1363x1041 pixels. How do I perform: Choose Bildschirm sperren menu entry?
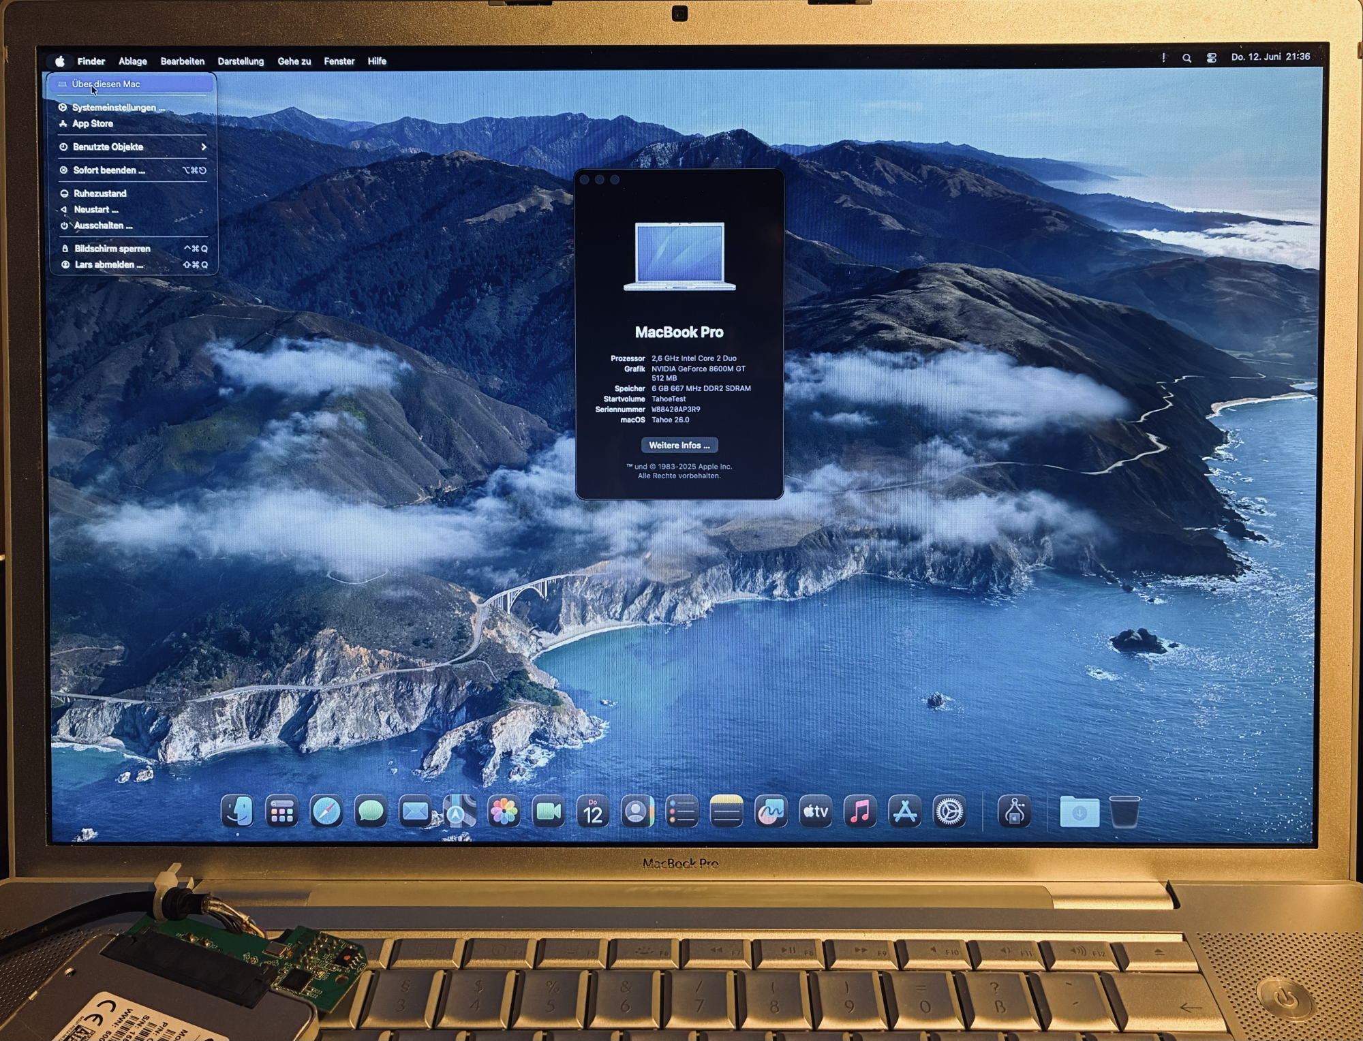(x=112, y=249)
